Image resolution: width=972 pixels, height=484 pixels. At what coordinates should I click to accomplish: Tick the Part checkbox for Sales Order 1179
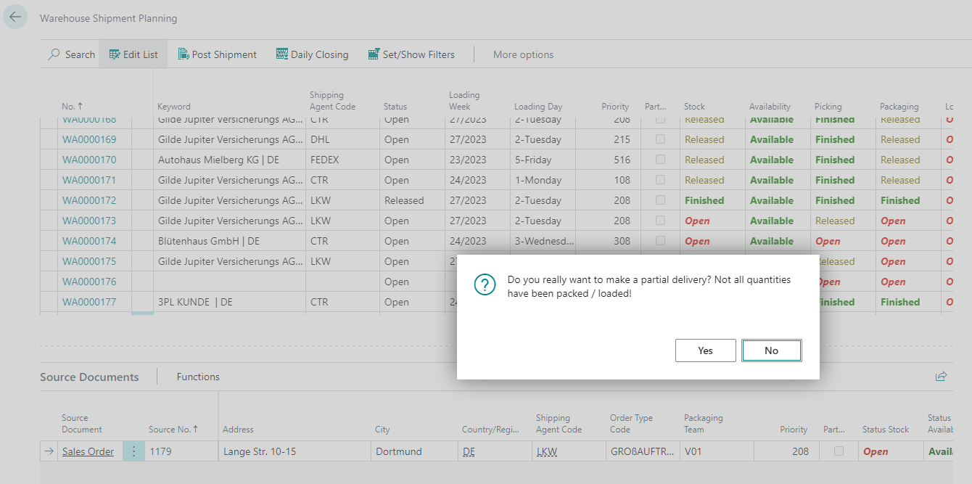pos(839,451)
